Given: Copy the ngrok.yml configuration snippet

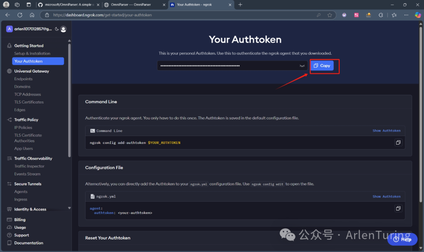Looking at the screenshot, I should (x=398, y=208).
